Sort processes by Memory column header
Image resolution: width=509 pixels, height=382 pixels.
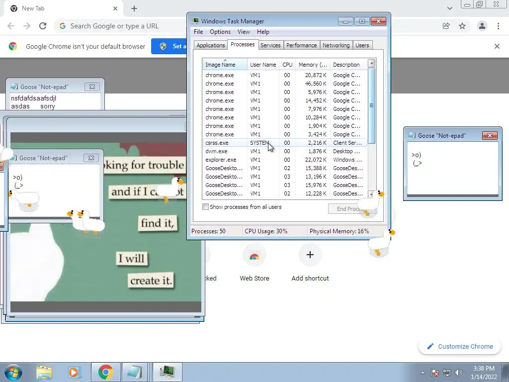tap(313, 65)
